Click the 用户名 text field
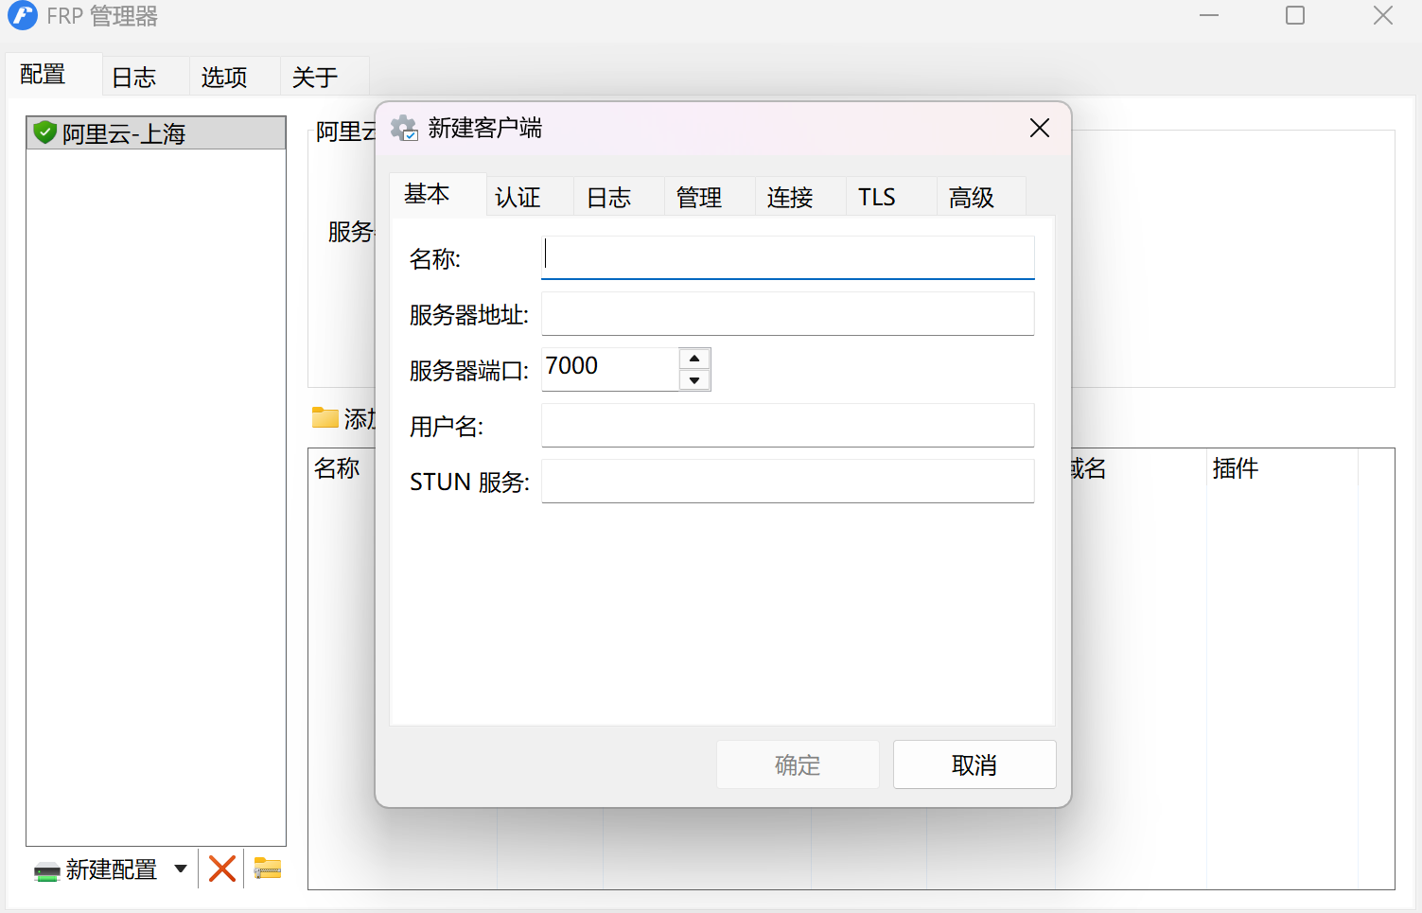 pos(787,426)
